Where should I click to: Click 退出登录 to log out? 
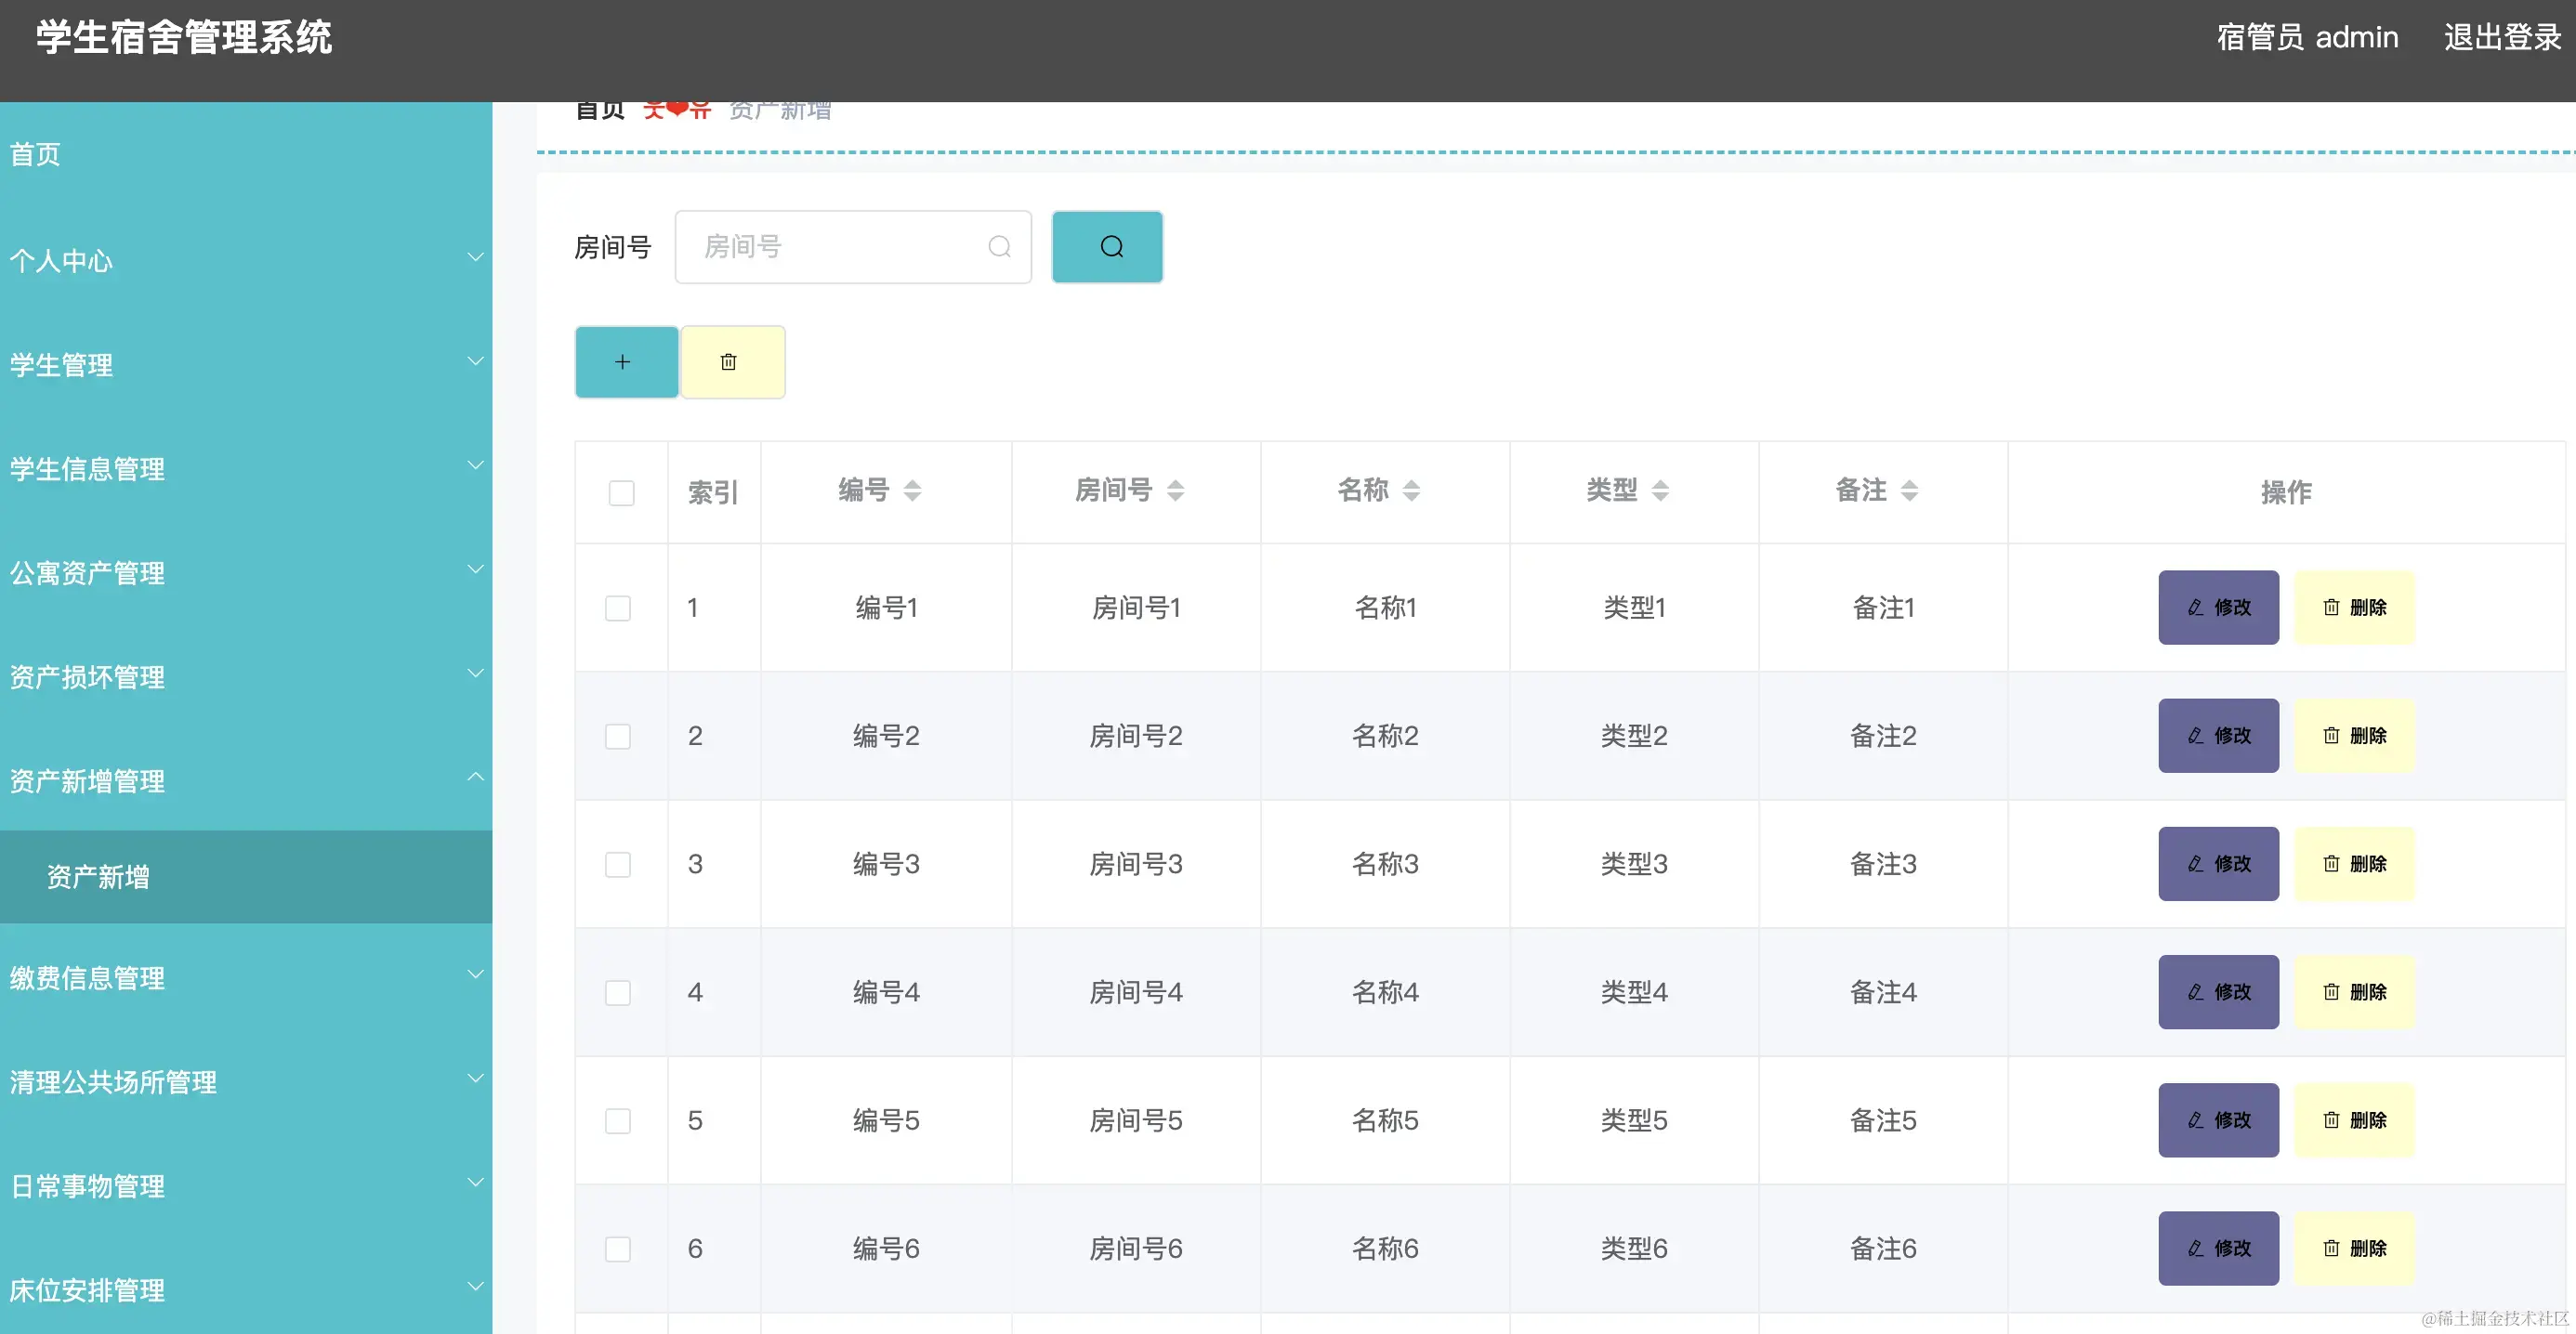[2502, 37]
